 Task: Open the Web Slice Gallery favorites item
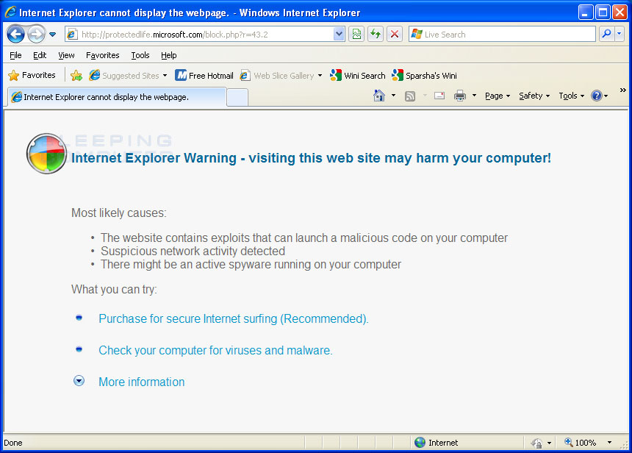[277, 76]
